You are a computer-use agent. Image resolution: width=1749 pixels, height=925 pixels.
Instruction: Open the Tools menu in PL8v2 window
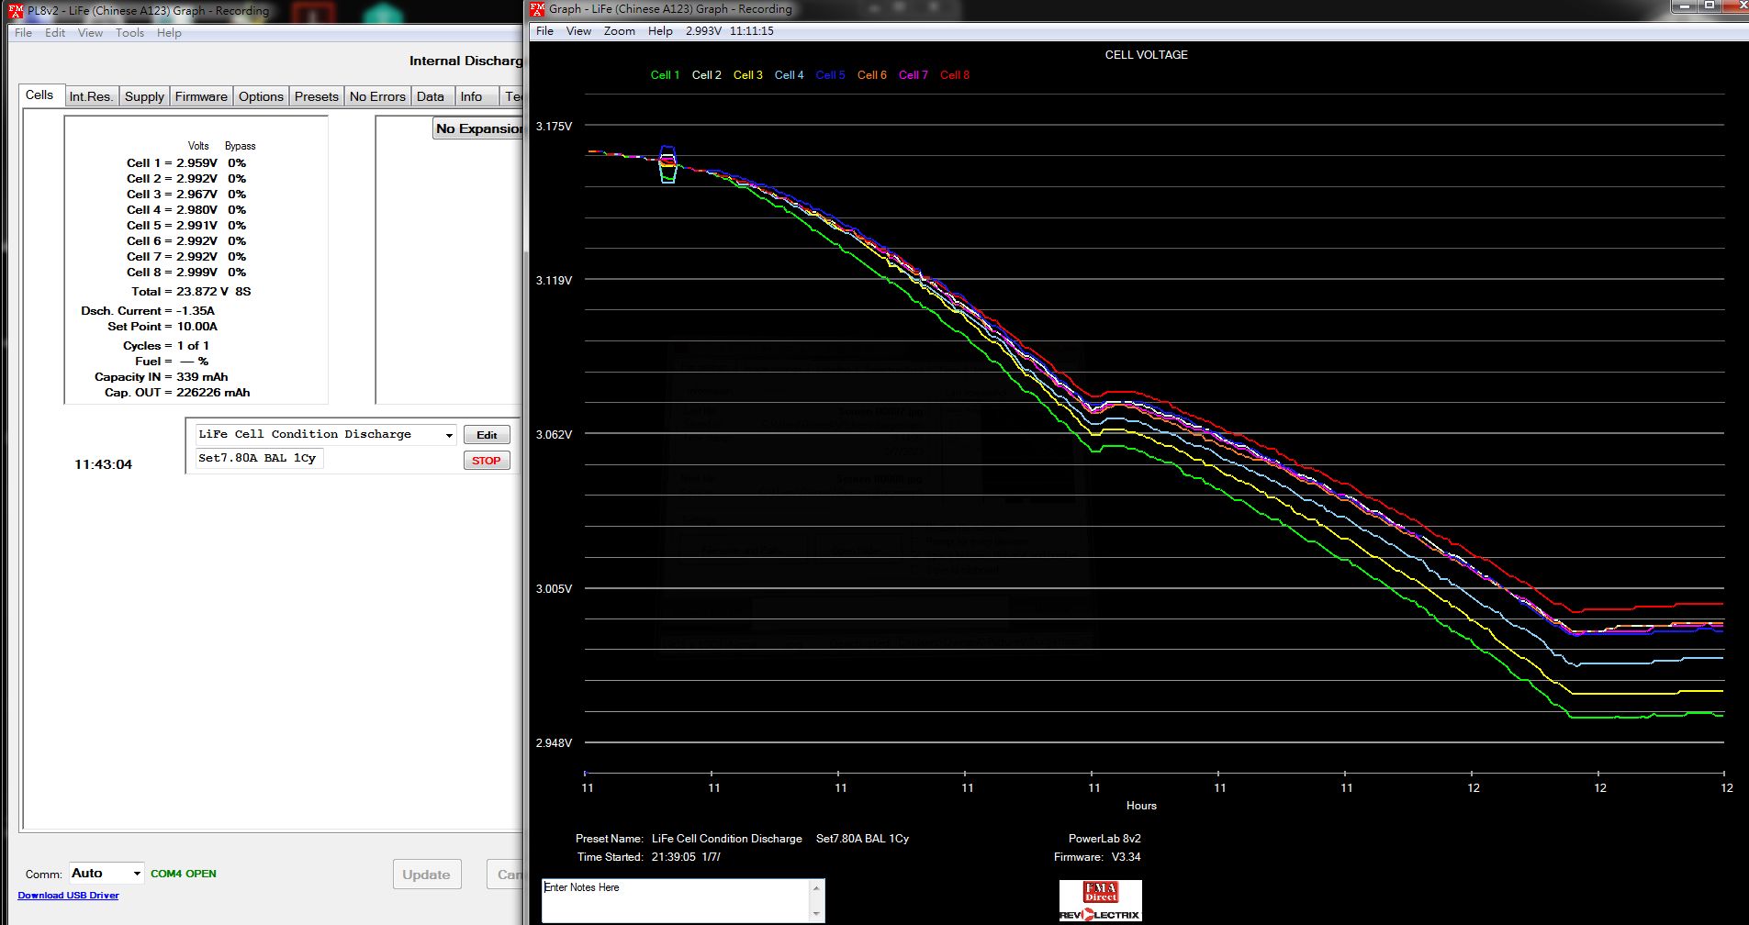point(129,33)
